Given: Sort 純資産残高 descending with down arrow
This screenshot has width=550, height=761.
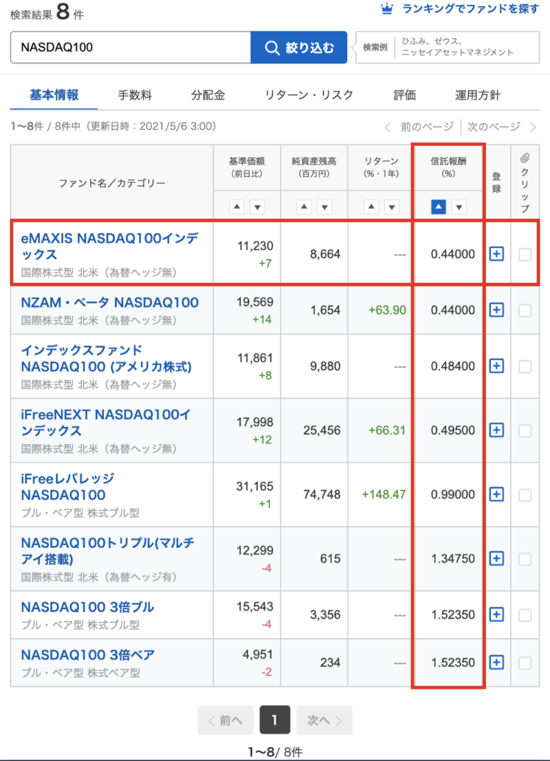Looking at the screenshot, I should pyautogui.click(x=324, y=207).
